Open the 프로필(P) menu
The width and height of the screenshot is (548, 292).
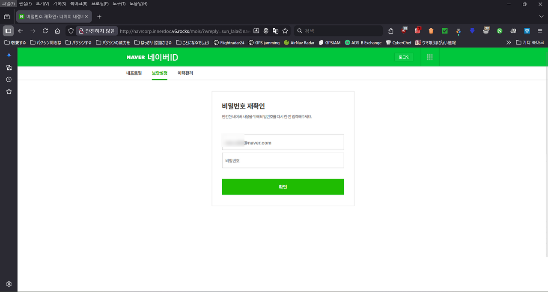pos(100,4)
